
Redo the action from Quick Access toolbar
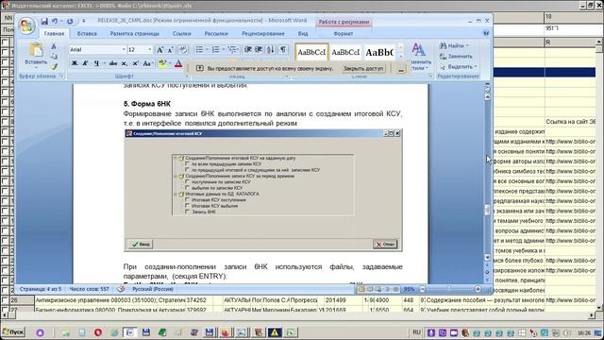(x=70, y=21)
